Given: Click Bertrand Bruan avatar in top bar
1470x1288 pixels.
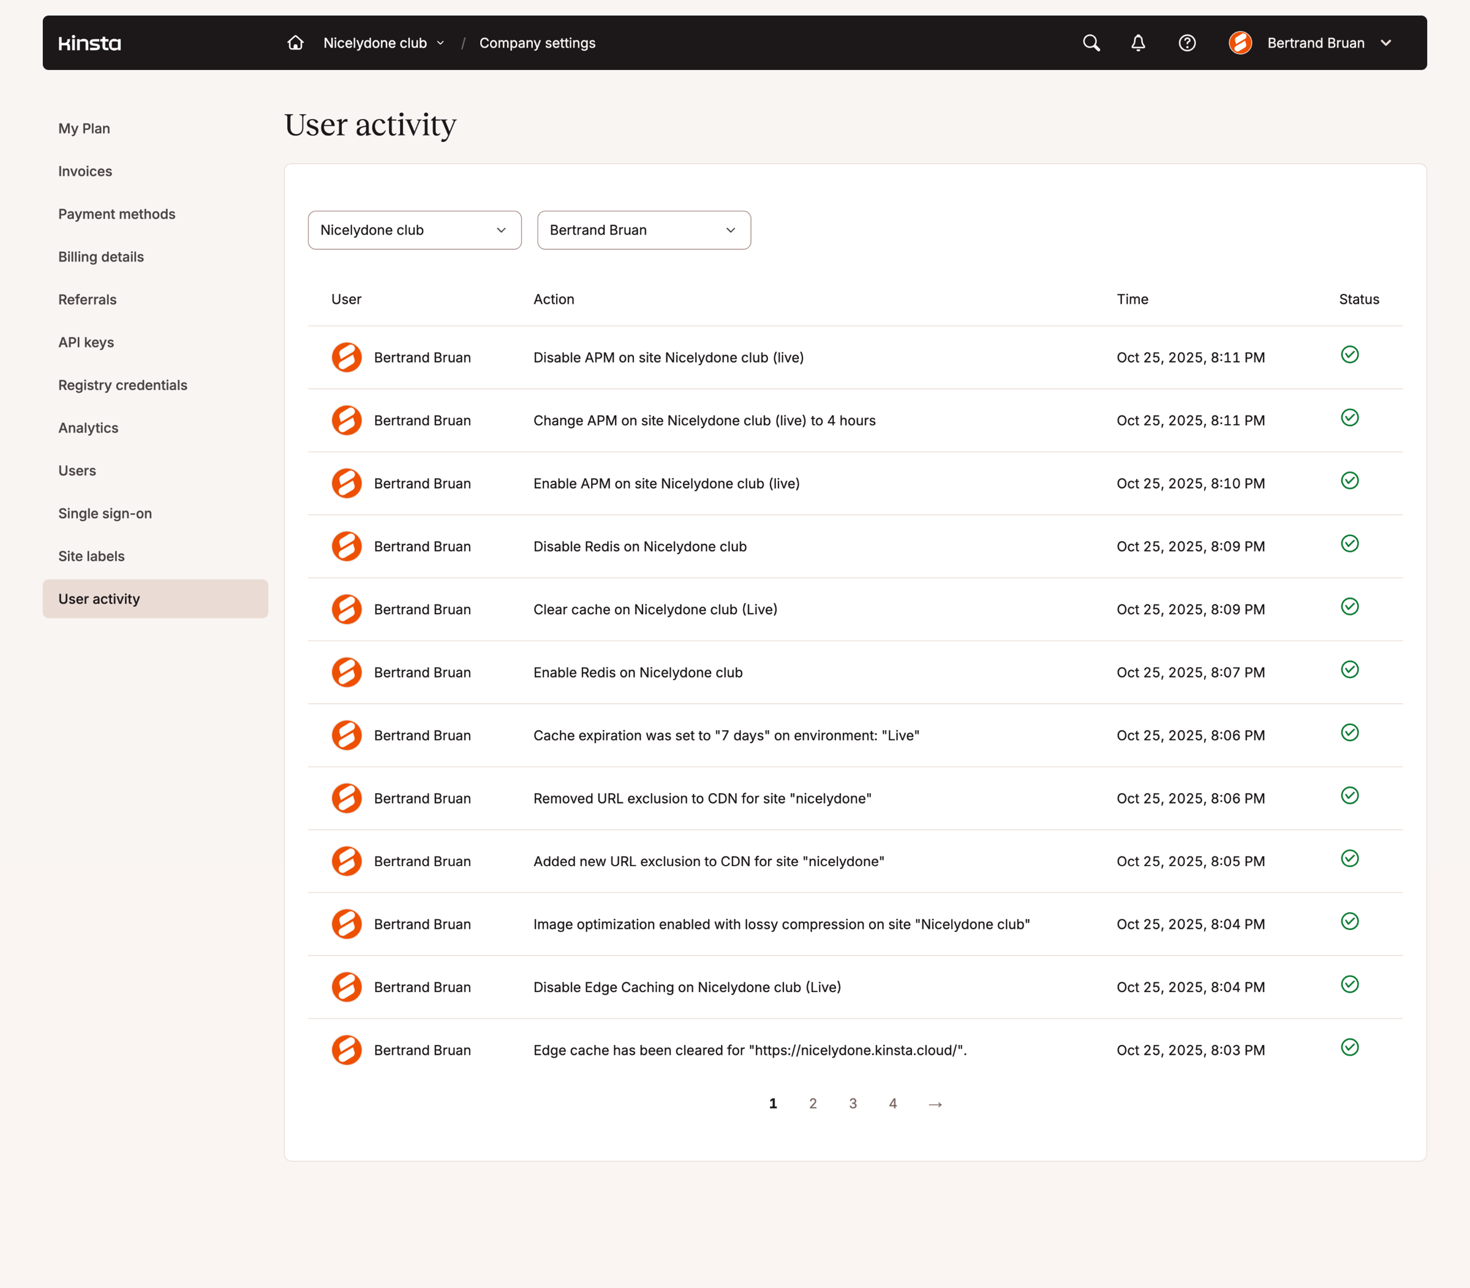Looking at the screenshot, I should (x=1240, y=43).
